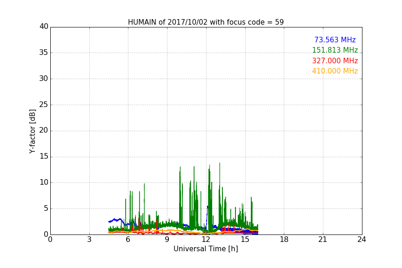Select the orange 410.000 MHz legend label
Image resolution: width=402 pixels, height=268 pixels.
[335, 71]
